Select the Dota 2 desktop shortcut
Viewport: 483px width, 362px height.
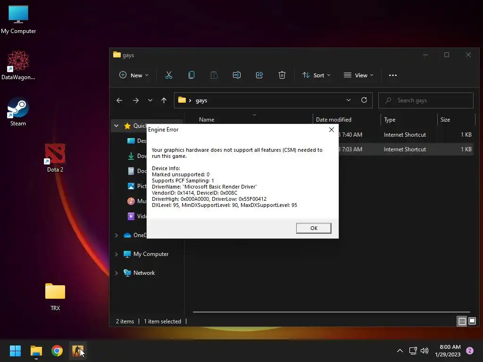tap(55, 157)
